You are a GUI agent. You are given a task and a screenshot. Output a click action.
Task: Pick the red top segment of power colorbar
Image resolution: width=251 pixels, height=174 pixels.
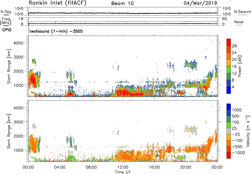(229, 42)
